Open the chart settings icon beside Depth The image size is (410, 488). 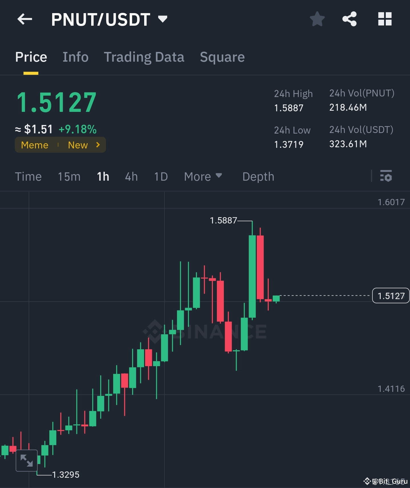[x=386, y=176]
